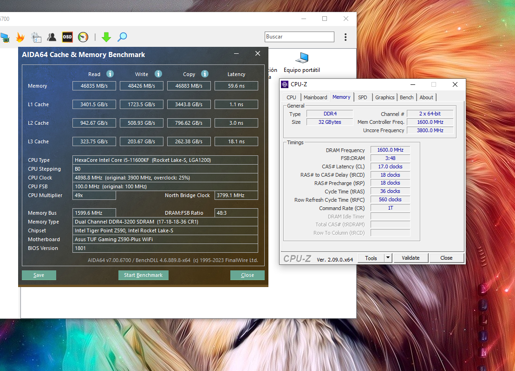
Task: Open the preferences checklist gear icon
Action: (x=36, y=38)
